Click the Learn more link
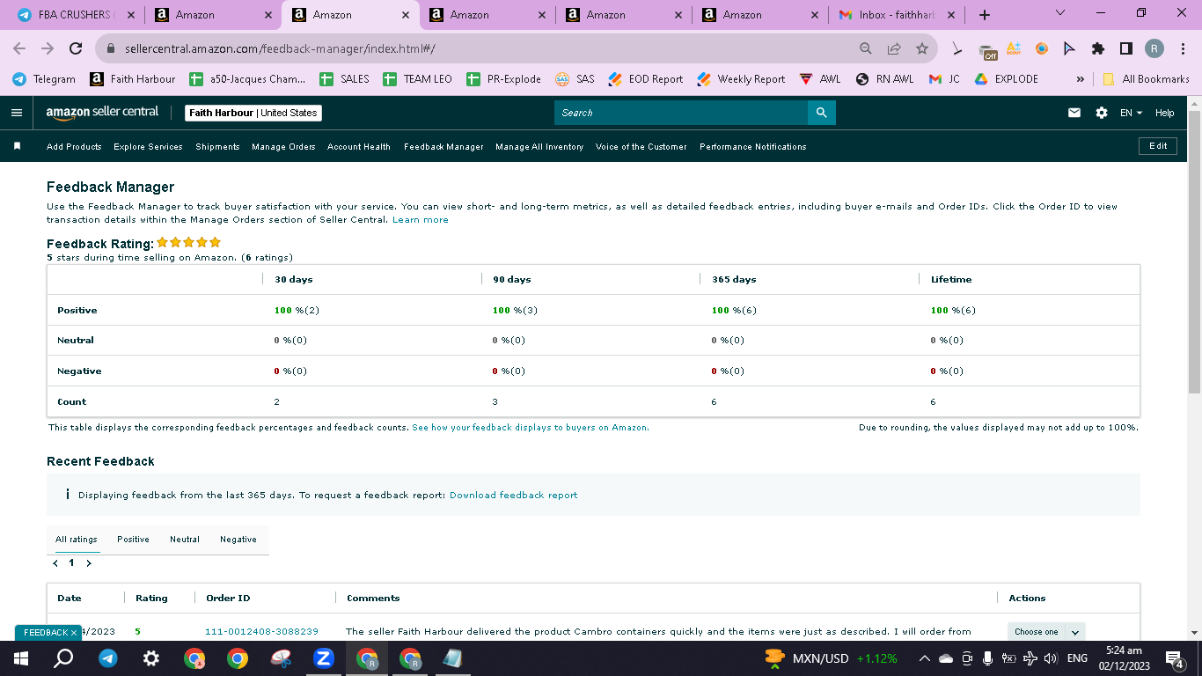This screenshot has width=1202, height=676. tap(421, 220)
